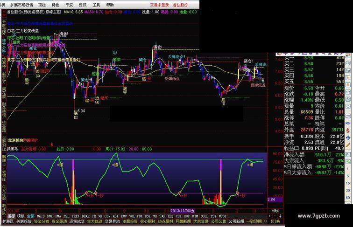Open the 一致预期 tab at bottom

(x=254, y=221)
